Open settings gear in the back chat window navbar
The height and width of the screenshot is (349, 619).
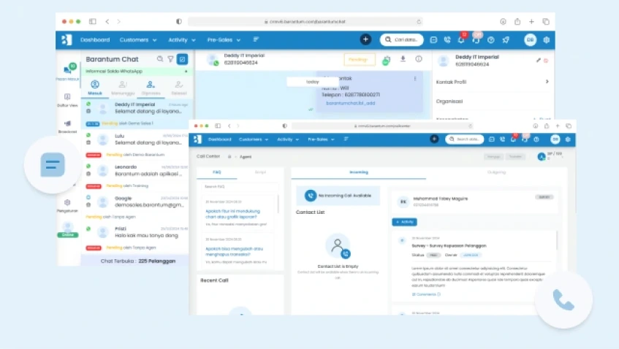tap(547, 40)
